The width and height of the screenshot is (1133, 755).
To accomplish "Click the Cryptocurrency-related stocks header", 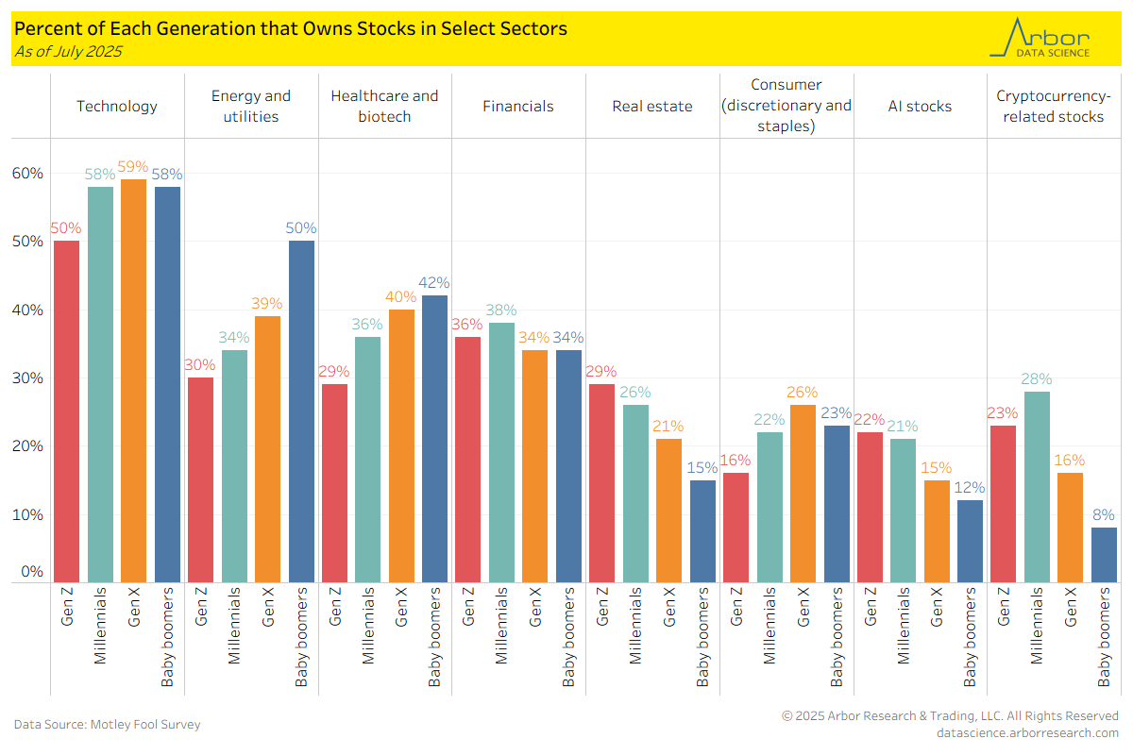I will 1053,107.
